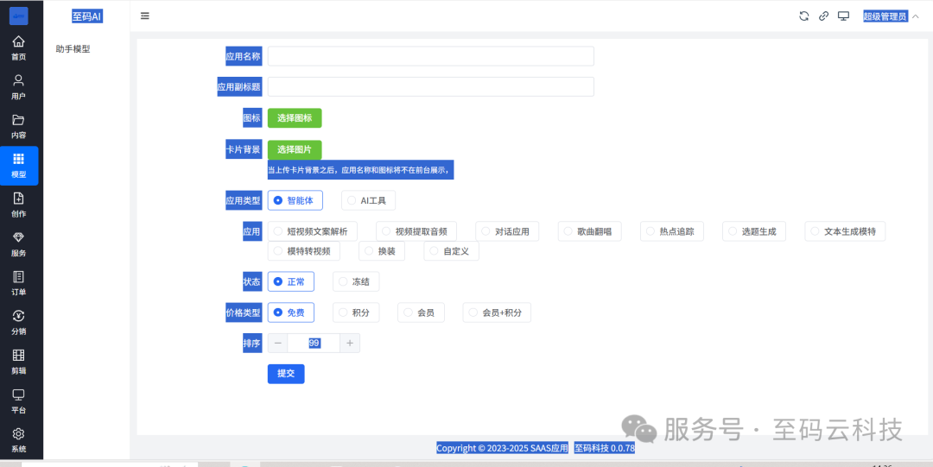Image resolution: width=933 pixels, height=467 pixels.
Task: Choose the 选题生成 application radio
Action: [754, 231]
